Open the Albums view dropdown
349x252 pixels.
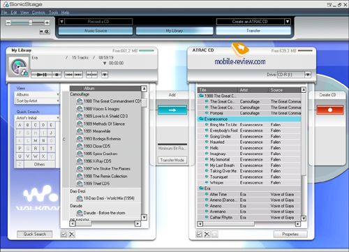point(37,94)
